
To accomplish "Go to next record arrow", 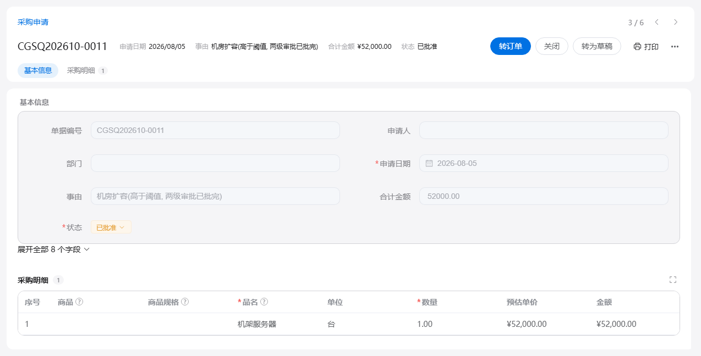I will (x=676, y=22).
